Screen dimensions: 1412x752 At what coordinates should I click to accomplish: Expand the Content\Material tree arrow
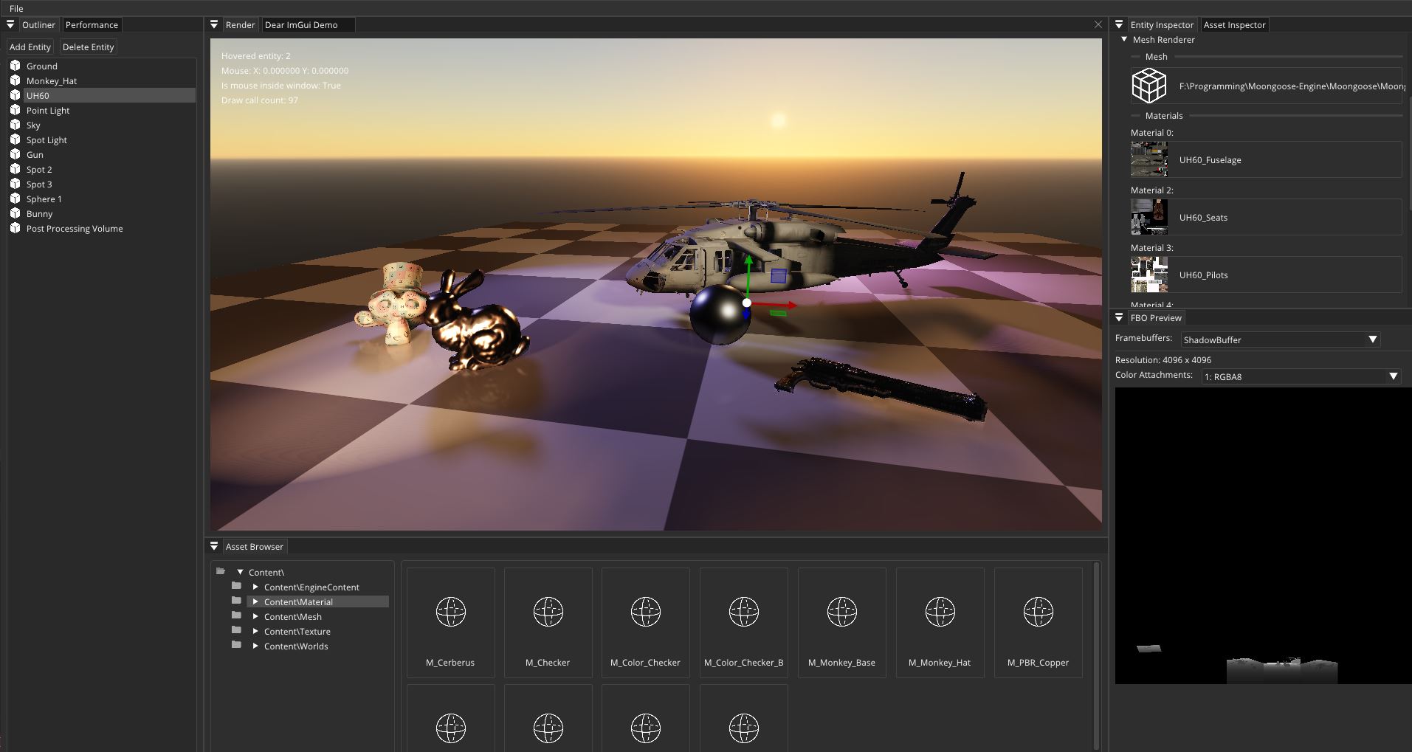pos(255,601)
